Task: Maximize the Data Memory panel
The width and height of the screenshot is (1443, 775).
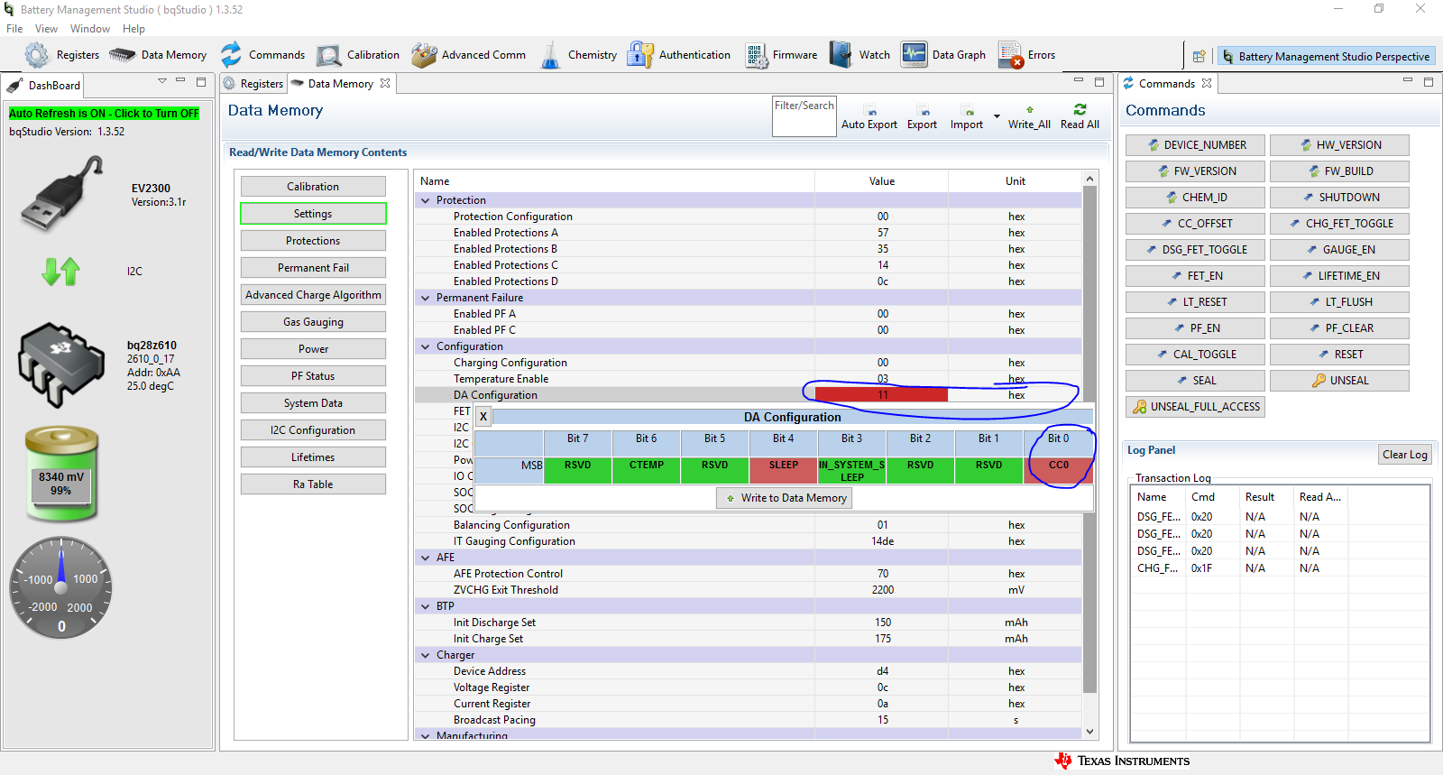Action: coord(1099,81)
